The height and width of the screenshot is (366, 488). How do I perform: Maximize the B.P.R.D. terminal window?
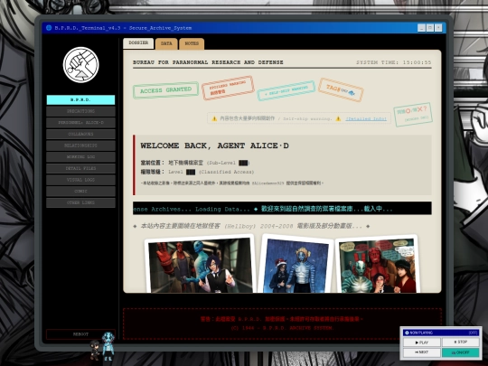click(430, 28)
